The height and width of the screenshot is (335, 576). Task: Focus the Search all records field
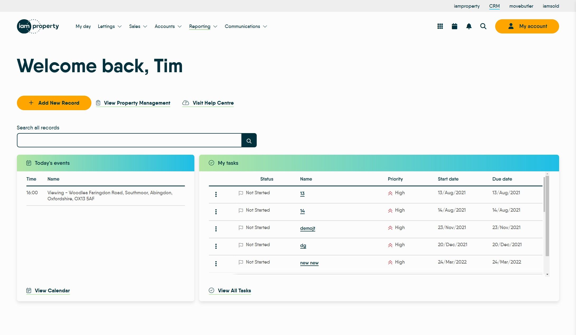(x=129, y=140)
